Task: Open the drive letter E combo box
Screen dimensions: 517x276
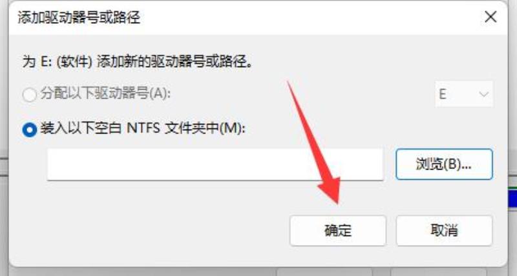Action: tap(464, 94)
